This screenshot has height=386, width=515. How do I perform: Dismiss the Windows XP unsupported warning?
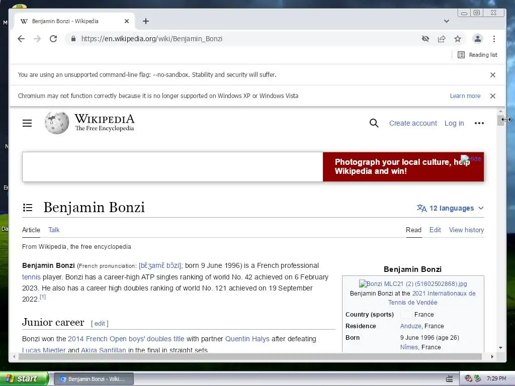click(493, 96)
